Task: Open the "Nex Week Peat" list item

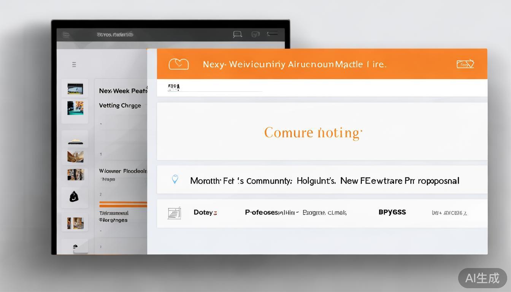Action: pos(122,91)
